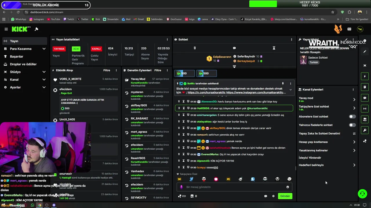Image resolution: width=371 pixels, height=208 pixels.
Task: Open Etkinlik Akışı three-dot menu
Action: tap(116, 70)
